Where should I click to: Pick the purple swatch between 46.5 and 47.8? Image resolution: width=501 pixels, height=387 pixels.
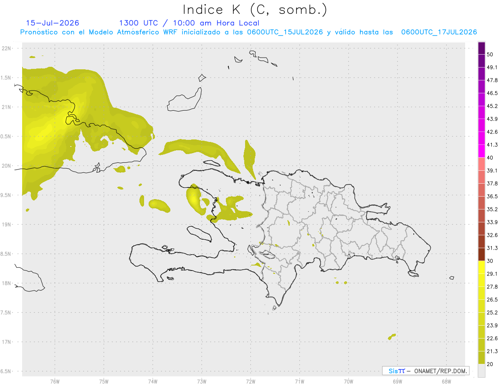pyautogui.click(x=481, y=86)
